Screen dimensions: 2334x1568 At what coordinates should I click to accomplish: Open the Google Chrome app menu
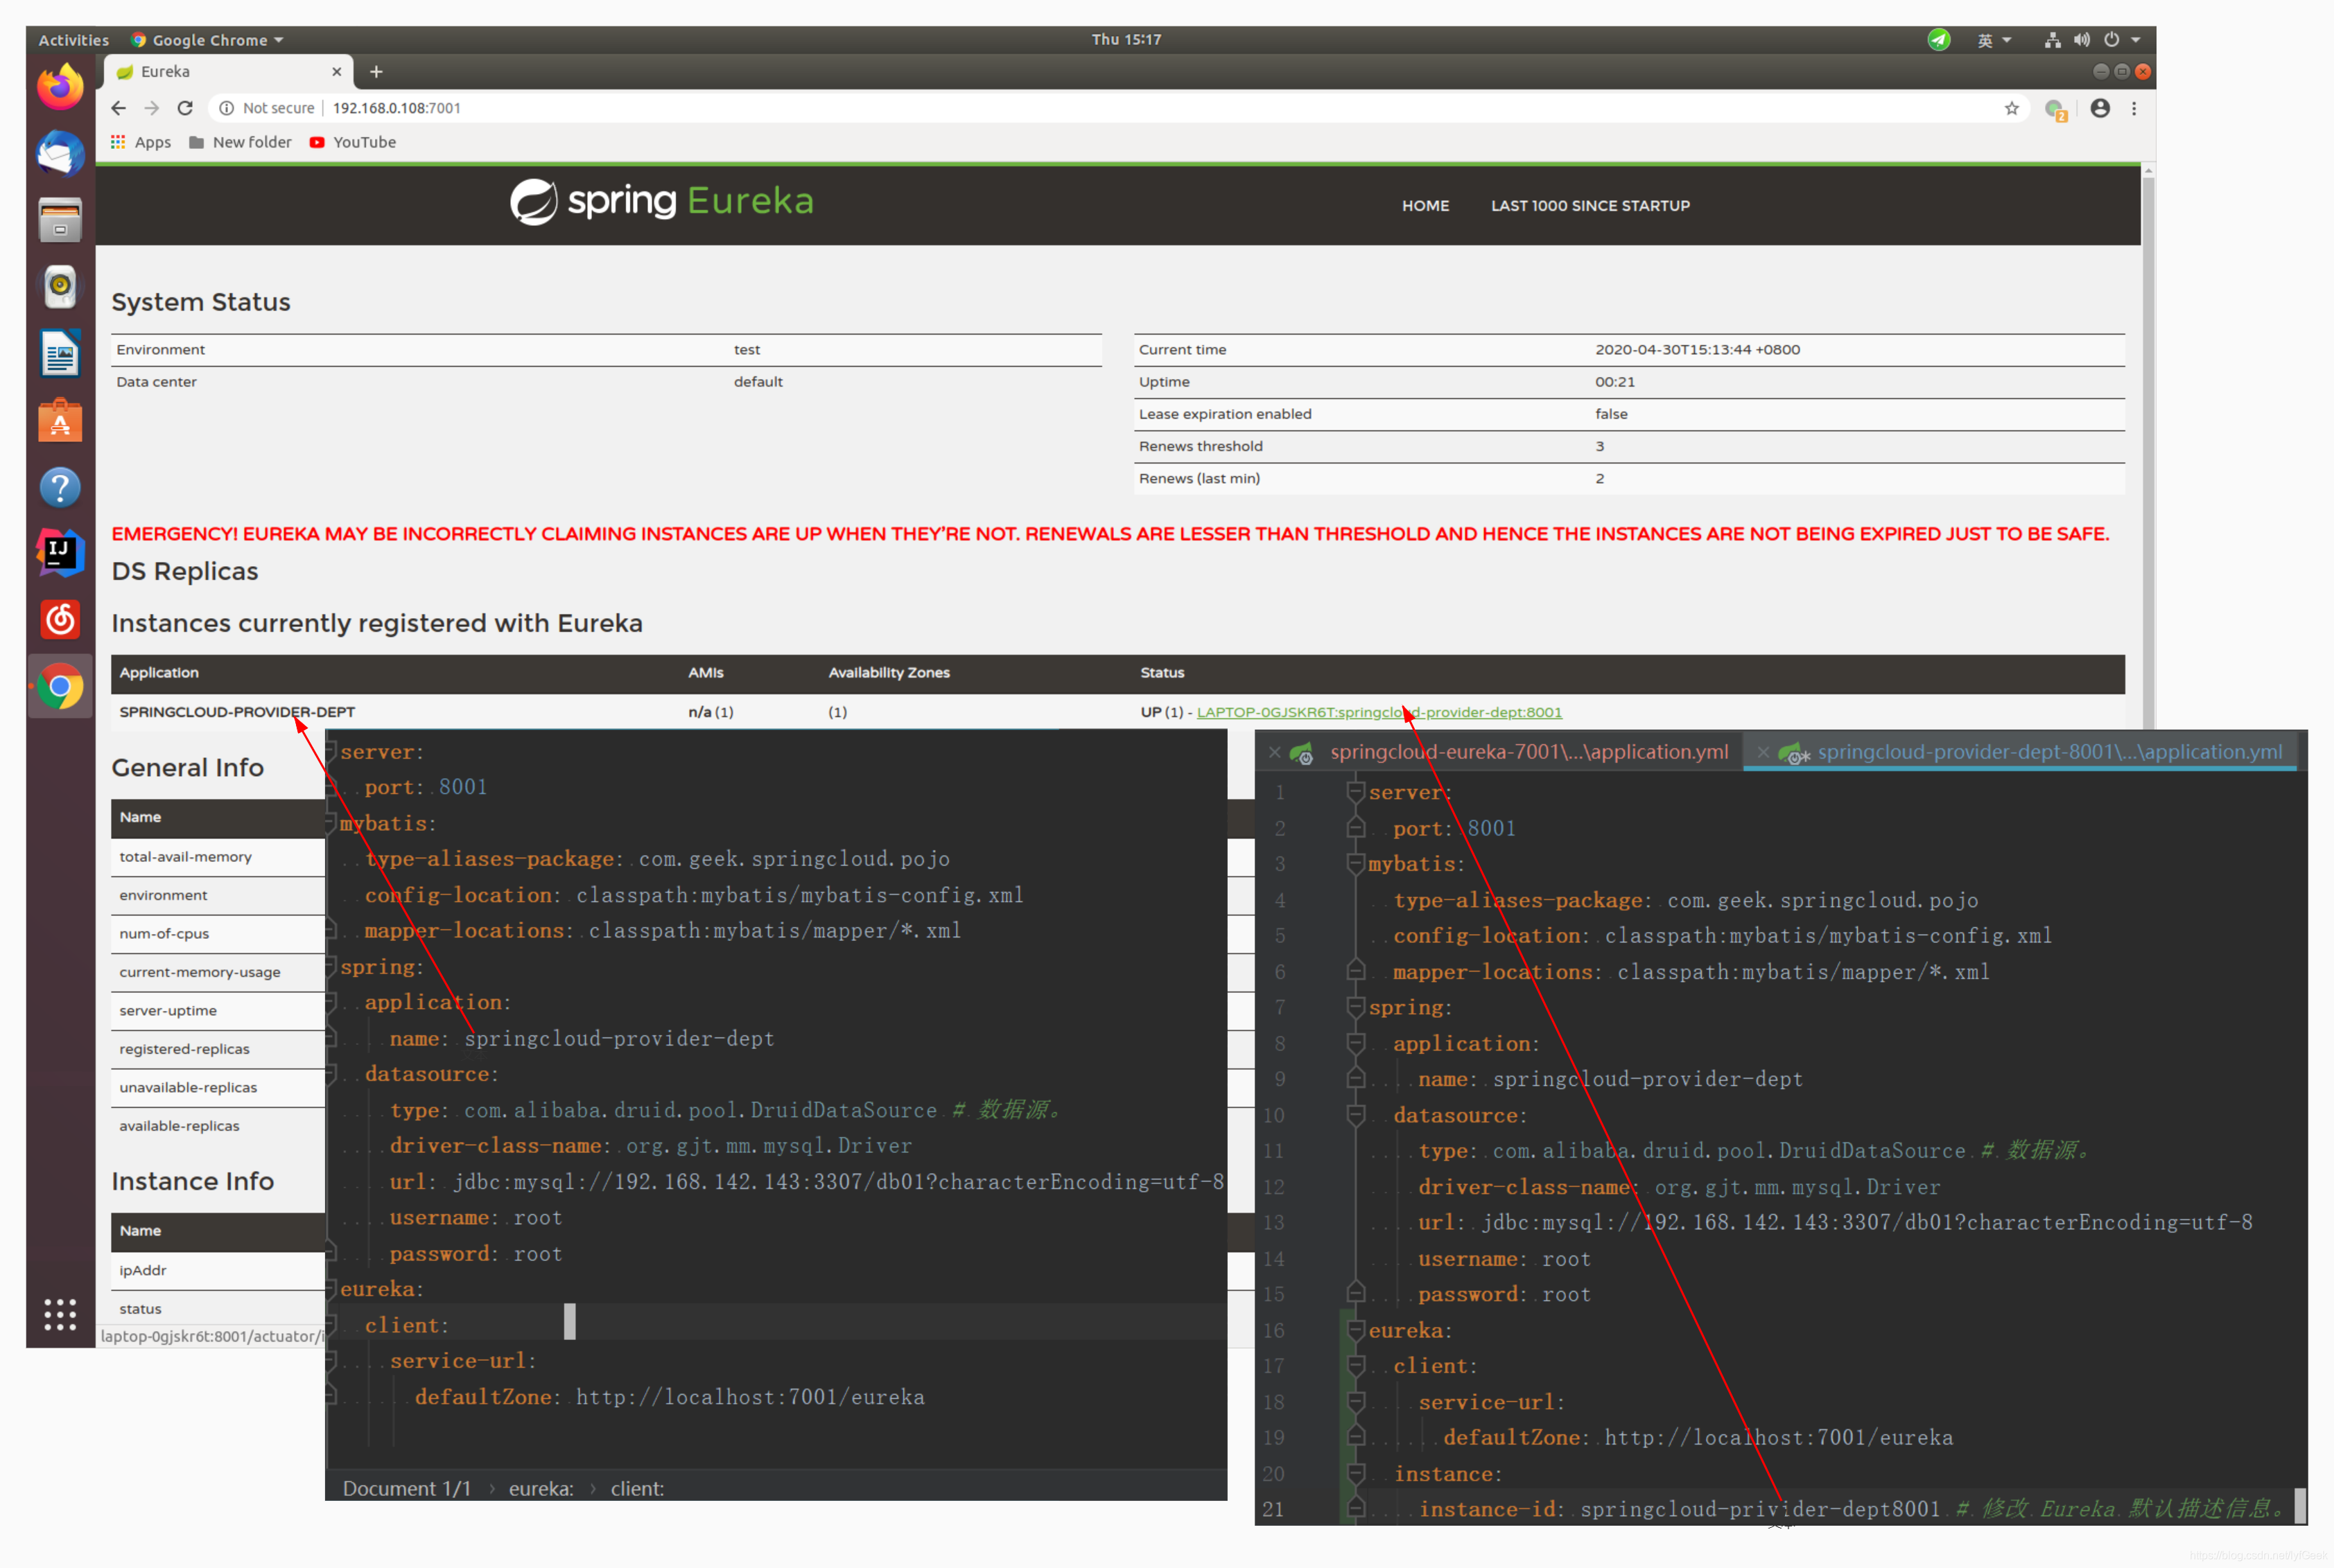(208, 40)
